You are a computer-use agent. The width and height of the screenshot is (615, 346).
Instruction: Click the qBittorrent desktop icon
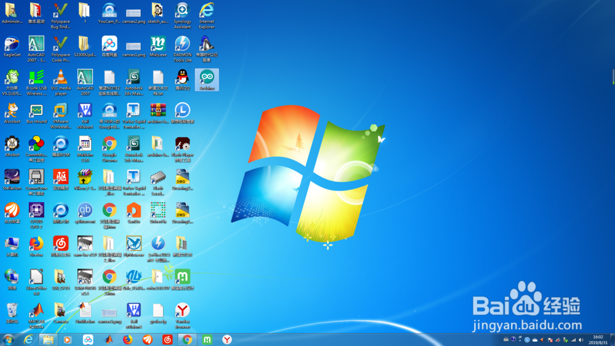click(85, 213)
